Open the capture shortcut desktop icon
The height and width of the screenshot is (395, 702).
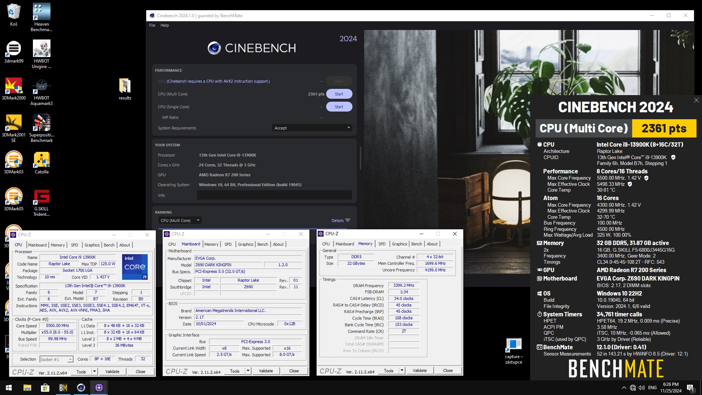(x=514, y=351)
